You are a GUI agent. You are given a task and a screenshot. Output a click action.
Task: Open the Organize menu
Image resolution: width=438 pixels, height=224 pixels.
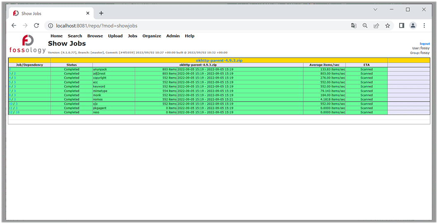tap(152, 36)
